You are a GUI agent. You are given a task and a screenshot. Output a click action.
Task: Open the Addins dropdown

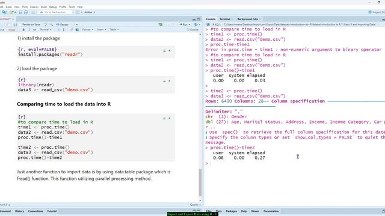click(90, 12)
